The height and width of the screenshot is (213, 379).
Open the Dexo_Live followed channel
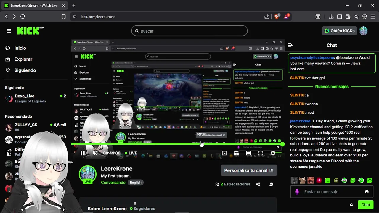click(x=35, y=99)
